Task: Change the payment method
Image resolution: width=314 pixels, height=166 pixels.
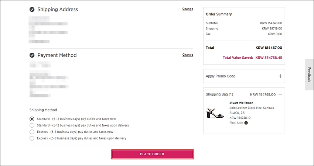Action: pyautogui.click(x=188, y=55)
